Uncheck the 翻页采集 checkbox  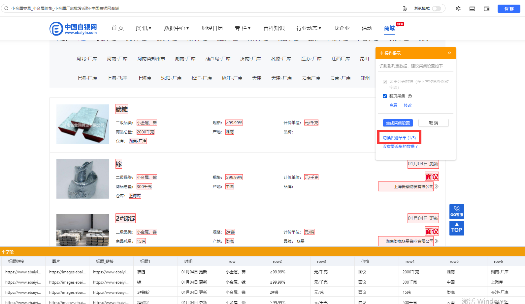[x=385, y=96]
